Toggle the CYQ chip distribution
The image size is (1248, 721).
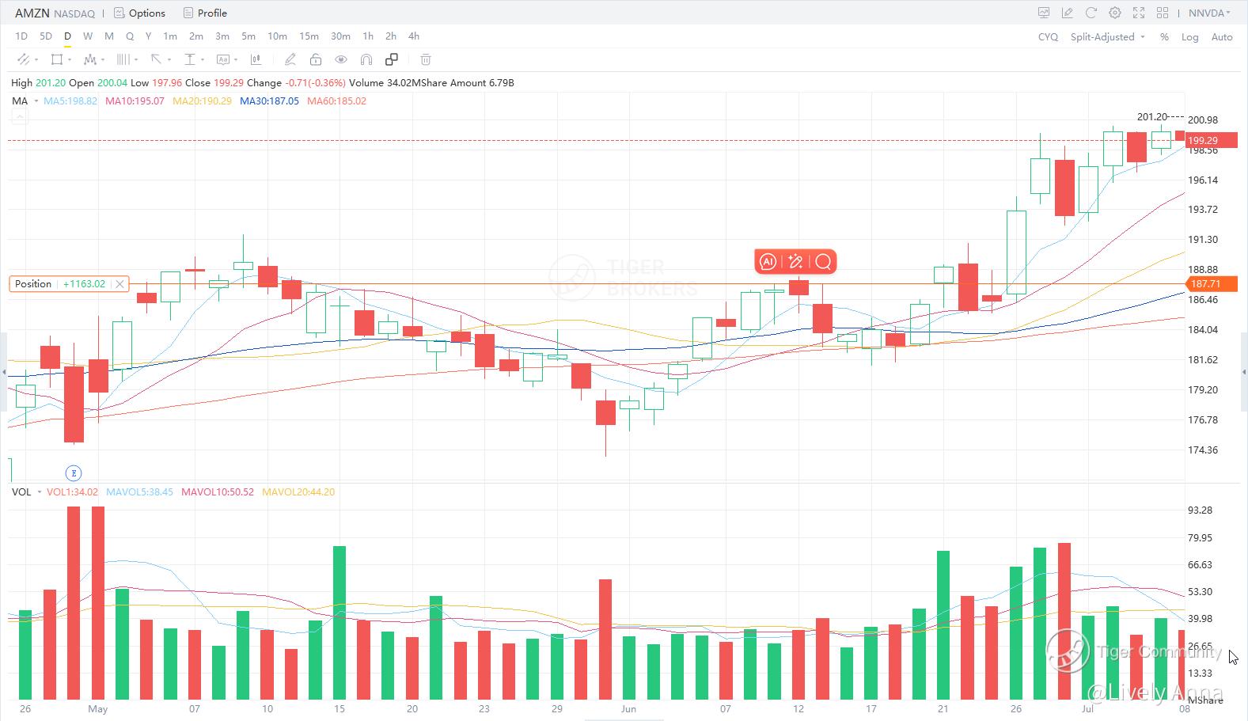1048,37
